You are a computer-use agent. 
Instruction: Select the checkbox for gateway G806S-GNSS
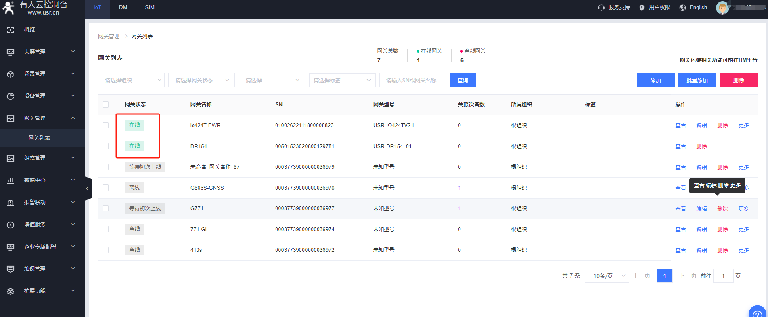[x=105, y=188]
